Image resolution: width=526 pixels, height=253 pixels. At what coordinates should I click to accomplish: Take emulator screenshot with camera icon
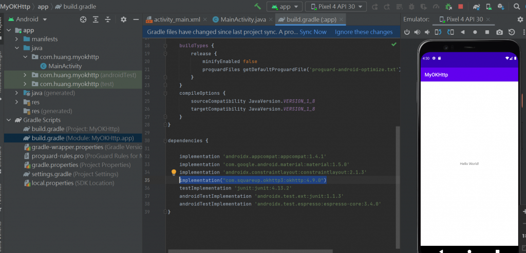(x=499, y=32)
